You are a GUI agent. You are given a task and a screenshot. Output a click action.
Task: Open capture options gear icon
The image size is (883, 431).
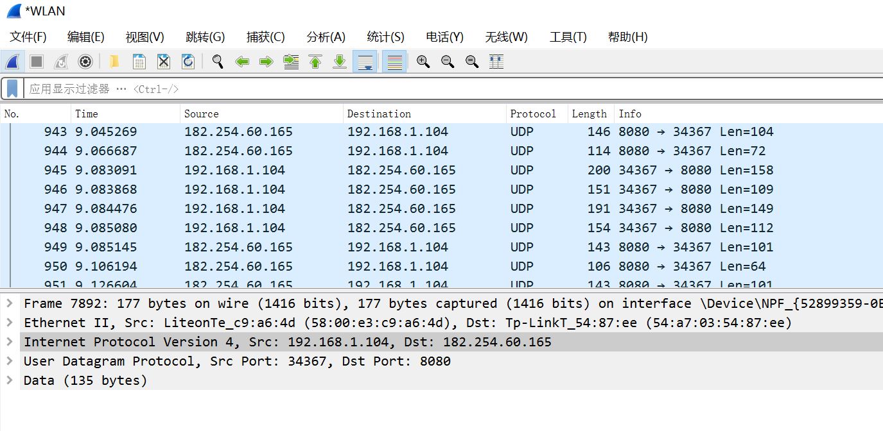click(85, 62)
